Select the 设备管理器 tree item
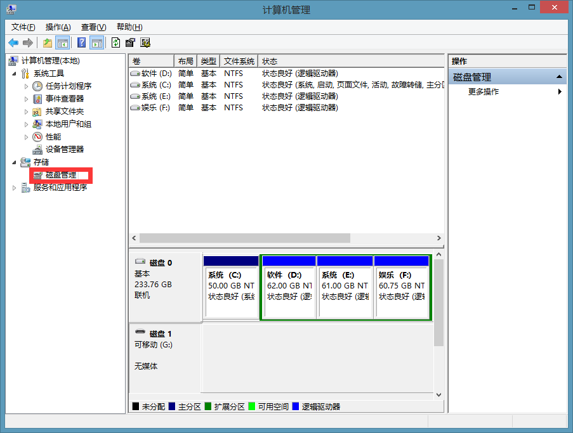Screen dimensions: 573x433 coord(65,149)
